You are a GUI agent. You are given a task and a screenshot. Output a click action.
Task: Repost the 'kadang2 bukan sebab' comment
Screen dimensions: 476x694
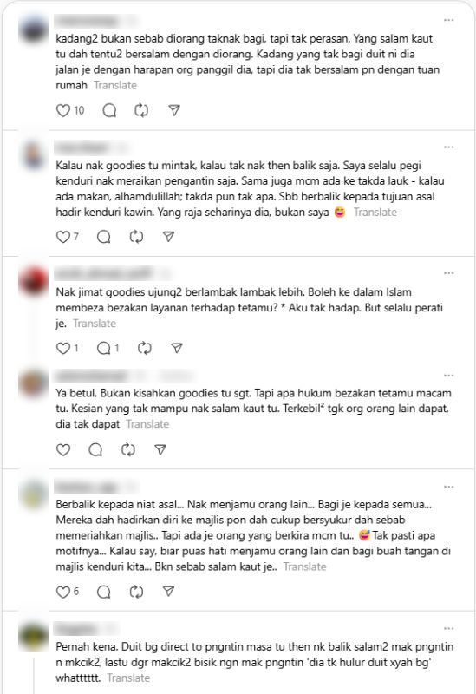click(141, 110)
